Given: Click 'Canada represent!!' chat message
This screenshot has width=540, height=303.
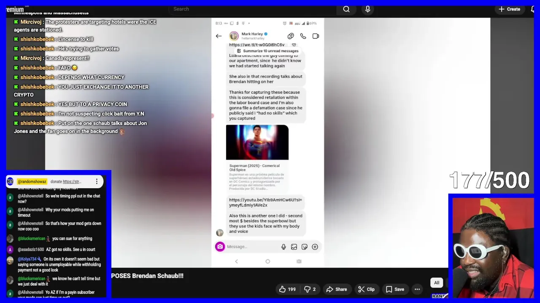Looking at the screenshot, I should (67, 58).
